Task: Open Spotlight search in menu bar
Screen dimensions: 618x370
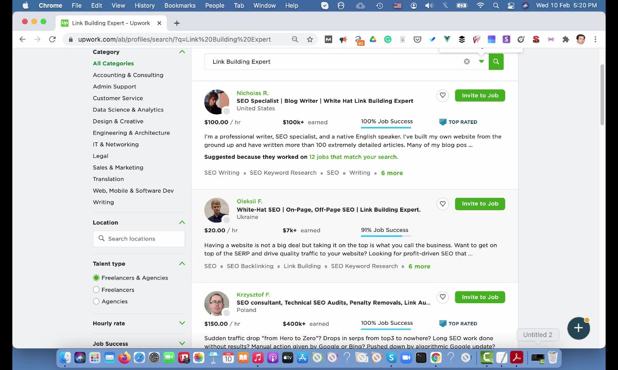Action: [495, 6]
